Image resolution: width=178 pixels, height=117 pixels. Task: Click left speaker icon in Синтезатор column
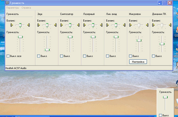tap(61, 25)
